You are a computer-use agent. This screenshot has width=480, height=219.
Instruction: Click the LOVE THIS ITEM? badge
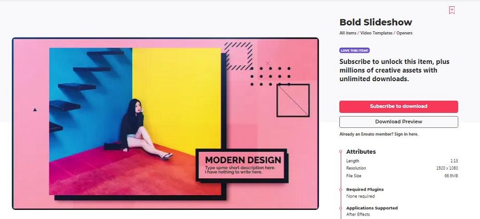pos(355,50)
